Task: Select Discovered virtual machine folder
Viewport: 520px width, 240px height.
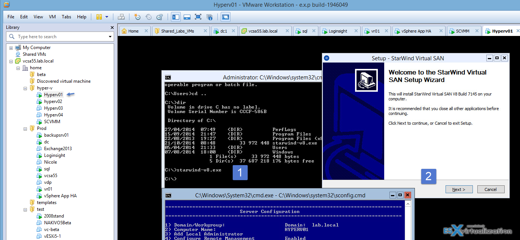Action: (x=64, y=81)
